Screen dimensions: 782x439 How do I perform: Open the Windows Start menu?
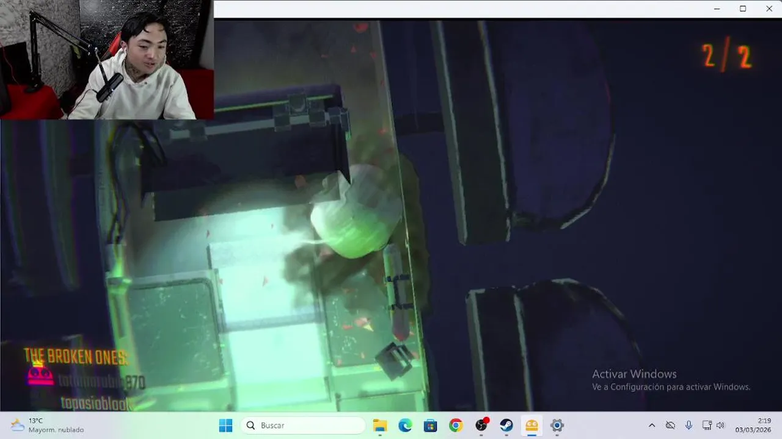tap(225, 426)
